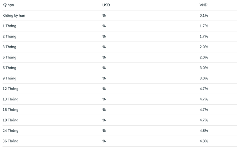The image size is (237, 149).
Task: Select the 15 Tháng term label
Action: pos(10,110)
